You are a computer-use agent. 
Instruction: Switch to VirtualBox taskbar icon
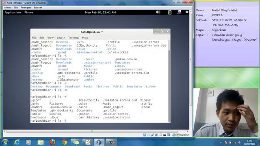(99, 142)
